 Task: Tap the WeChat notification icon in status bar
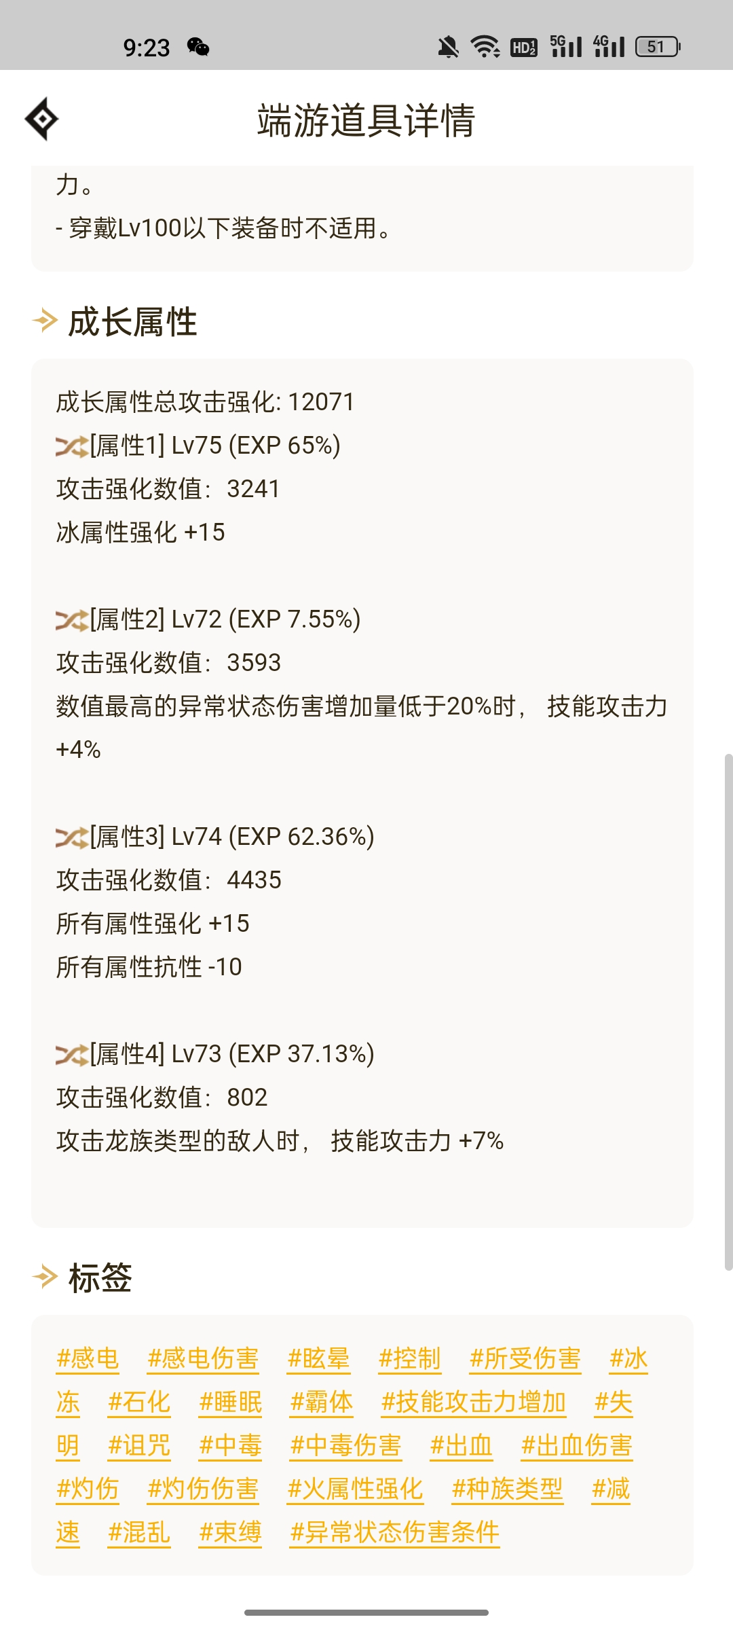click(x=198, y=47)
